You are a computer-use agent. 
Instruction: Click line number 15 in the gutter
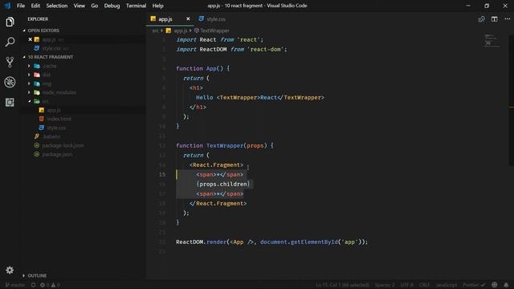162,175
